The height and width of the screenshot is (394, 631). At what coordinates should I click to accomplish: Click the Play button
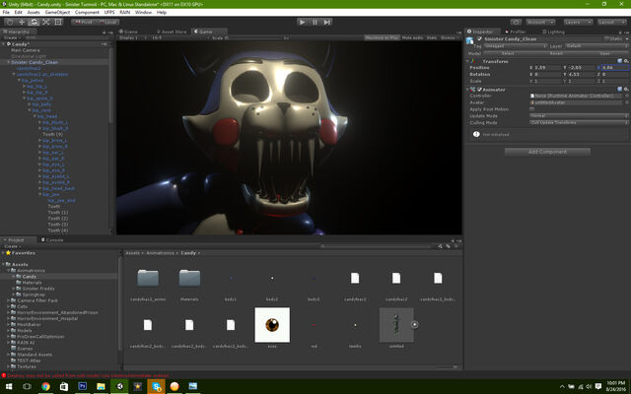coord(303,22)
